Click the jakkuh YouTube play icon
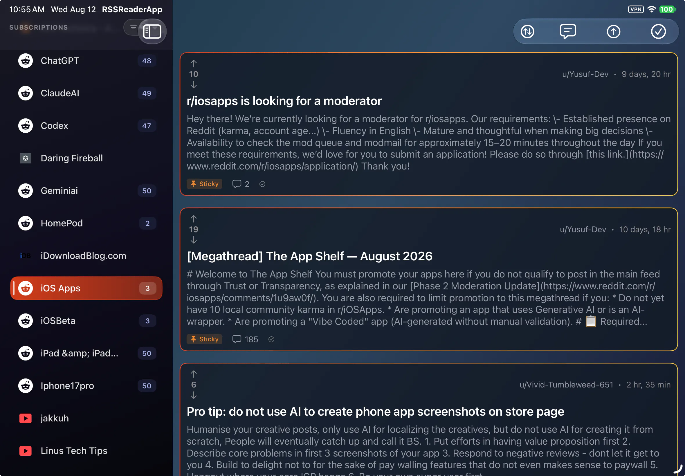 click(25, 418)
